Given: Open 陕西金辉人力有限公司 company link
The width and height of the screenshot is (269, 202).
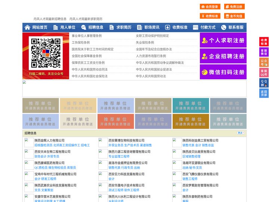Looking at the screenshot, I should tap(50, 140).
